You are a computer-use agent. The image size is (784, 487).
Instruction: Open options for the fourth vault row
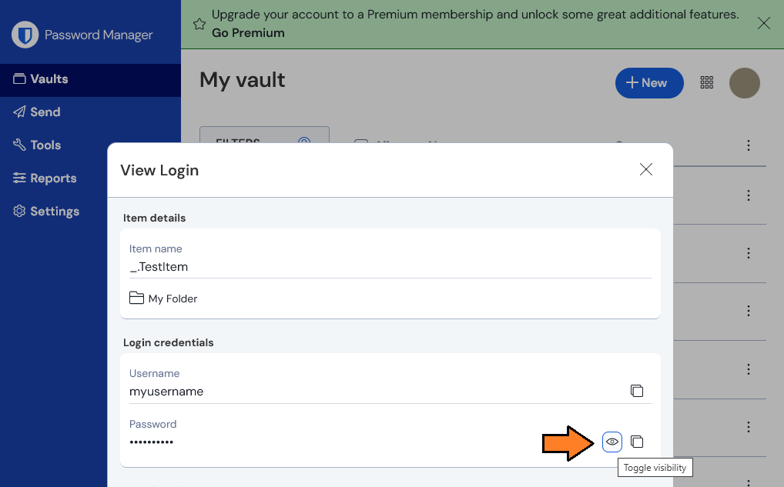click(748, 369)
